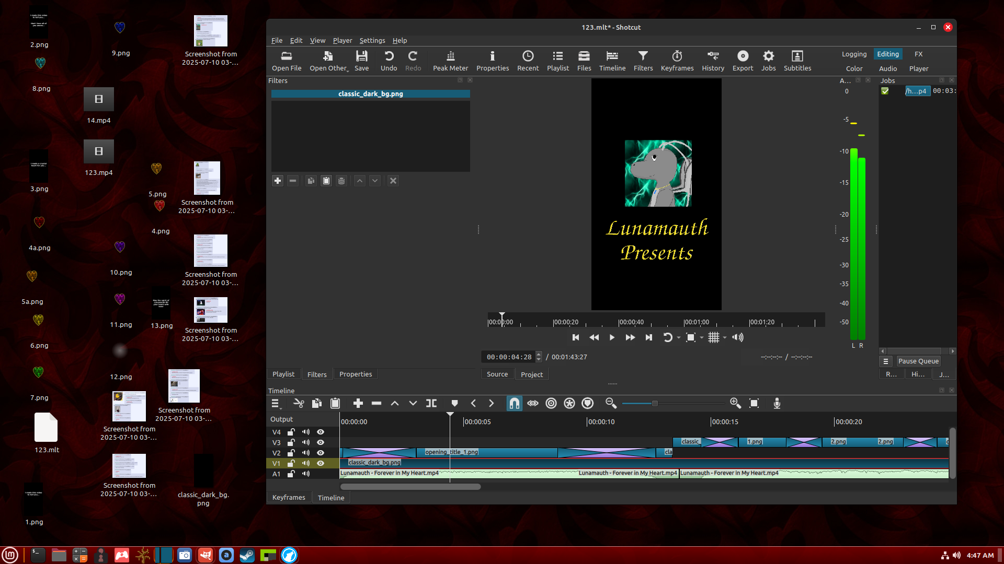Open the Properties panel from toolbar
The image size is (1004, 564).
[492, 61]
